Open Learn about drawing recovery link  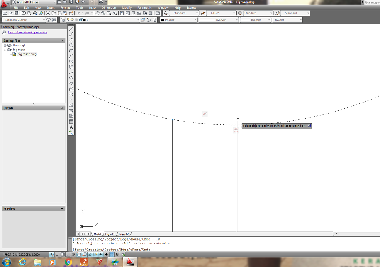tap(27, 32)
